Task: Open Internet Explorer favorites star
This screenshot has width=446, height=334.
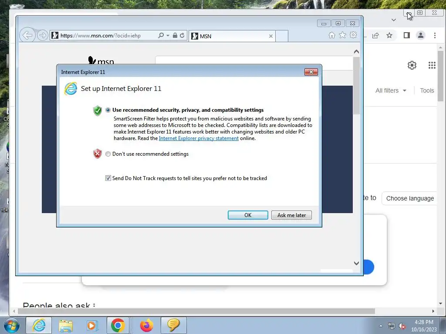Action: click(x=342, y=35)
